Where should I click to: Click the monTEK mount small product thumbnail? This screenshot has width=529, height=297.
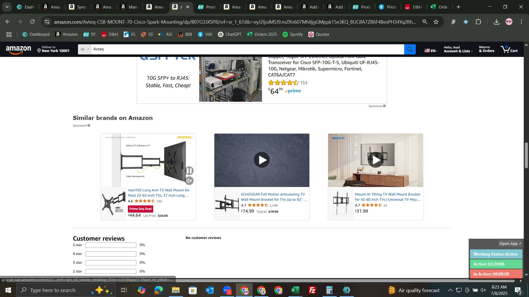(x=114, y=204)
